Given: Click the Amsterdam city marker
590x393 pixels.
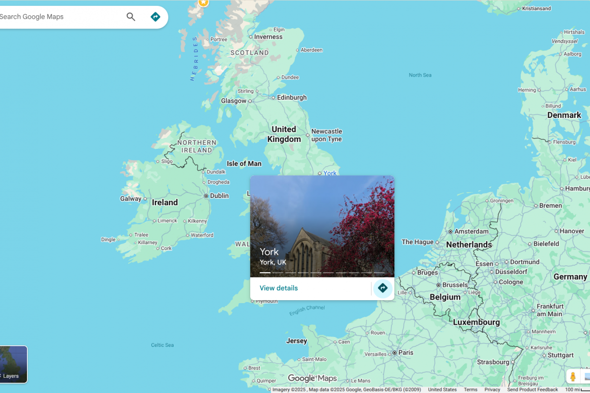Looking at the screenshot, I should click(x=450, y=231).
